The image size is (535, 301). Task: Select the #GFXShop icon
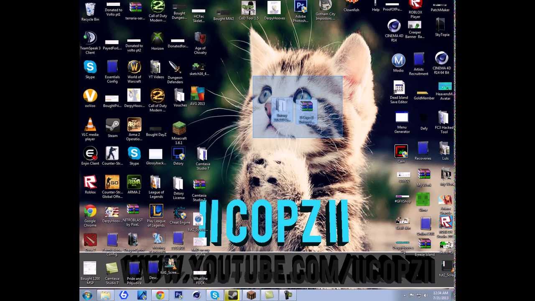(403, 199)
